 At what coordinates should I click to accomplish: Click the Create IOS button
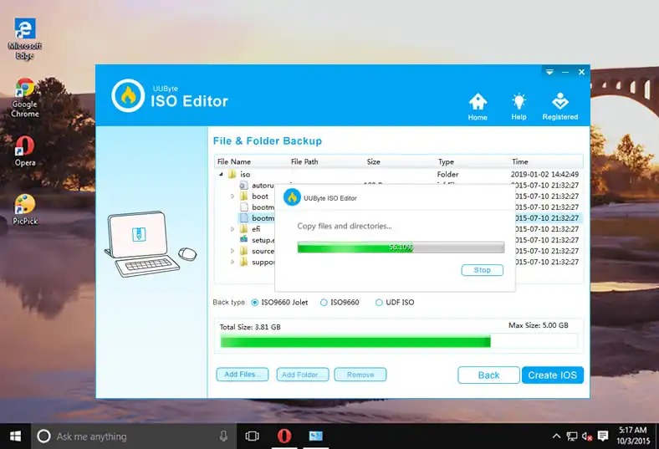point(553,375)
